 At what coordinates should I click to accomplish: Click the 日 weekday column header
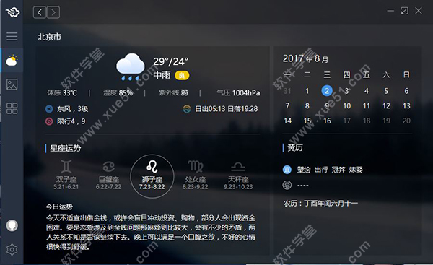(x=406, y=74)
